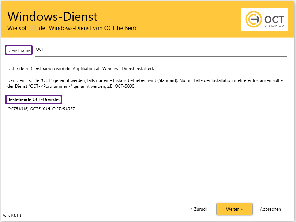Click the paragraph starting with Der Dienst sollte
The width and height of the screenshot is (296, 222).
coord(145,83)
